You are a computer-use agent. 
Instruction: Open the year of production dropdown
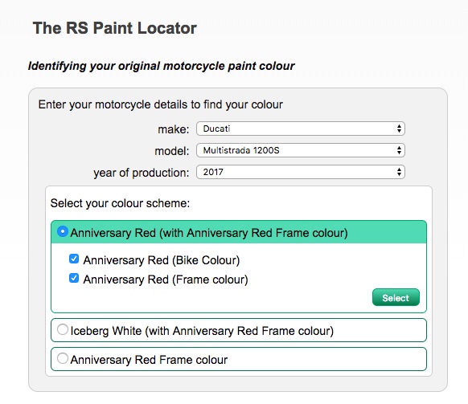tap(300, 172)
